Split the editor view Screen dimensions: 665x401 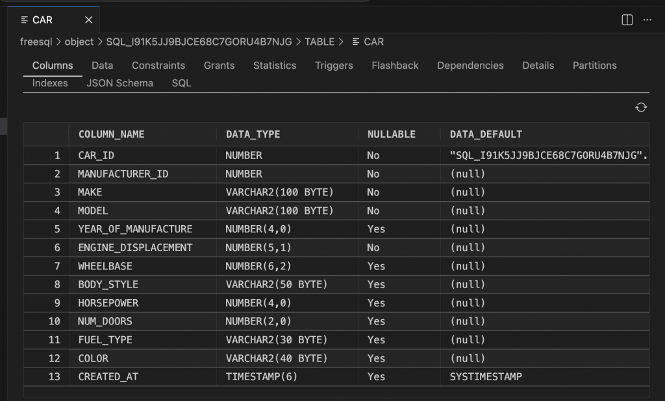[626, 20]
